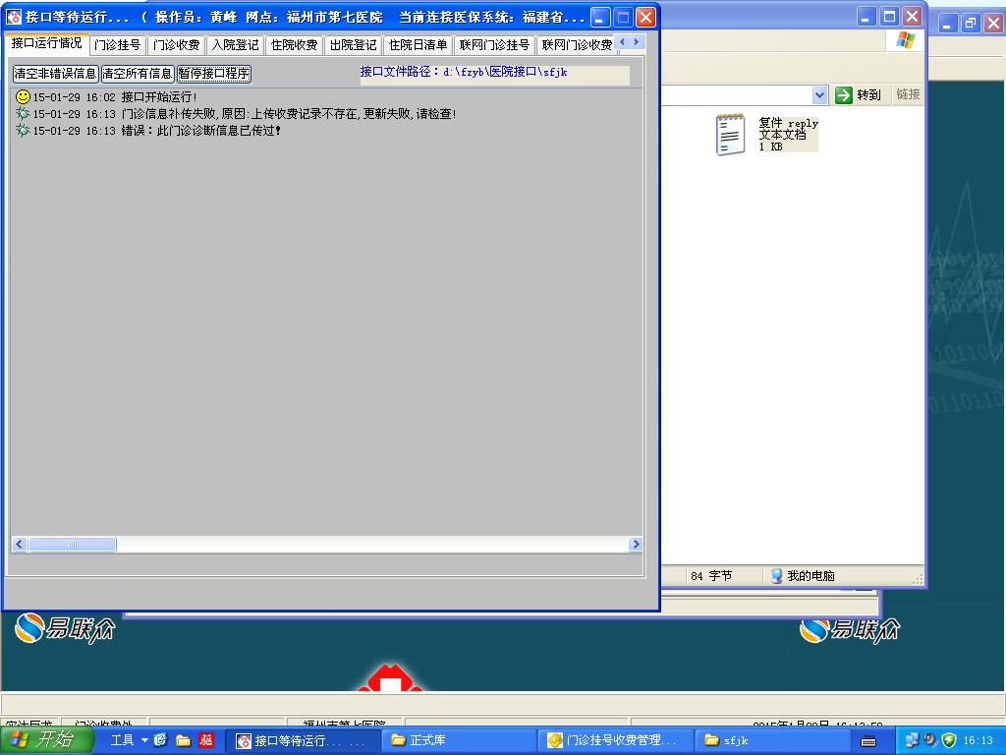Click the log horizontal scrollbar left arrow
Viewport: 1006px width, 755px height.
[20, 545]
